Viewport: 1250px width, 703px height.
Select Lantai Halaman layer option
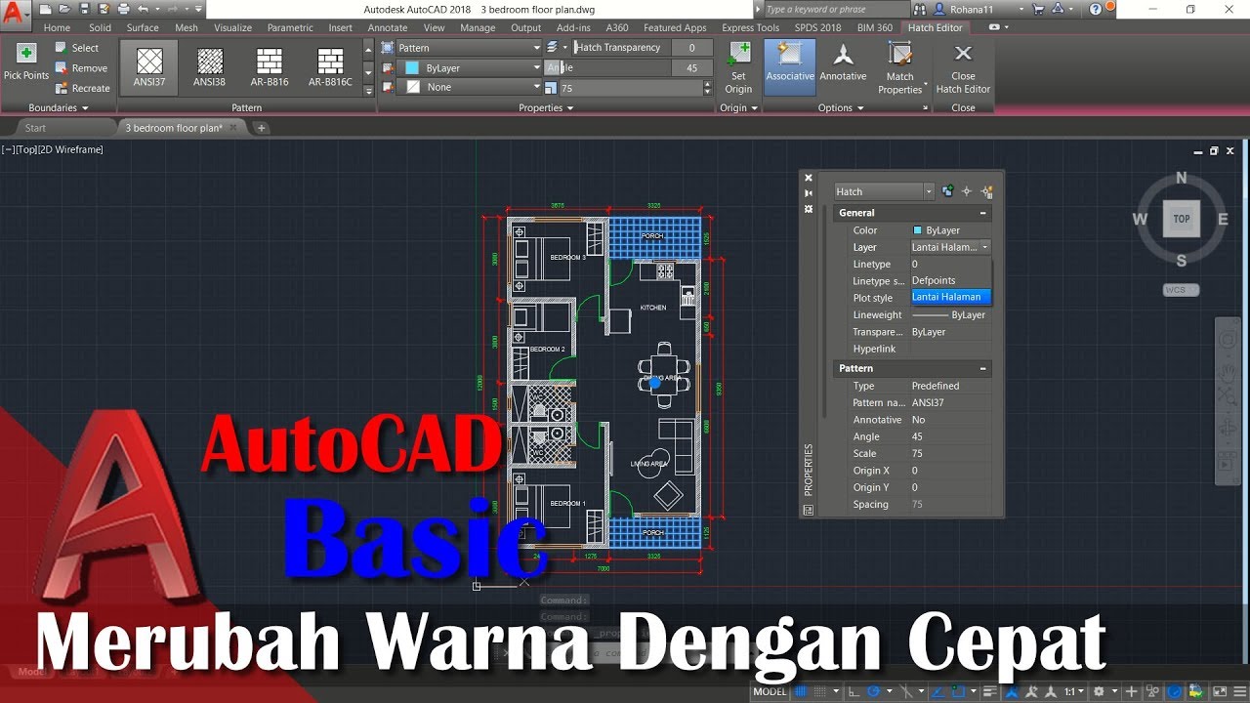pyautogui.click(x=951, y=297)
